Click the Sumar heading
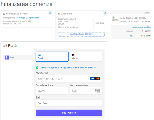The height and width of the screenshot is (120, 154). 147,13
